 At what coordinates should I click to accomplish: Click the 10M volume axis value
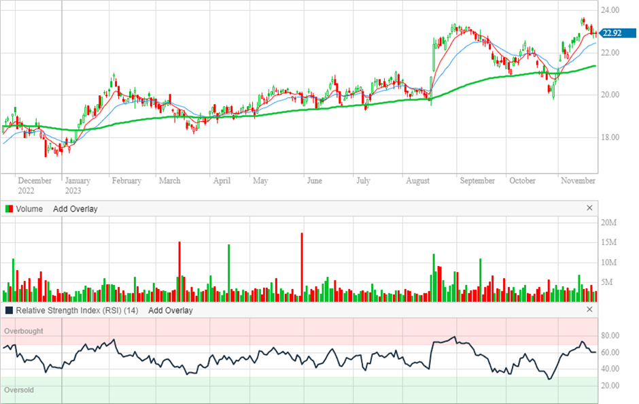coord(609,262)
